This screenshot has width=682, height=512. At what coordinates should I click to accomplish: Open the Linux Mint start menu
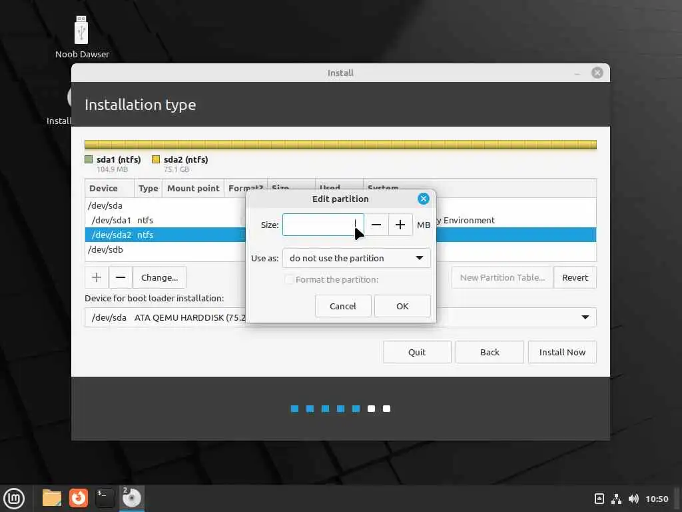tap(14, 498)
